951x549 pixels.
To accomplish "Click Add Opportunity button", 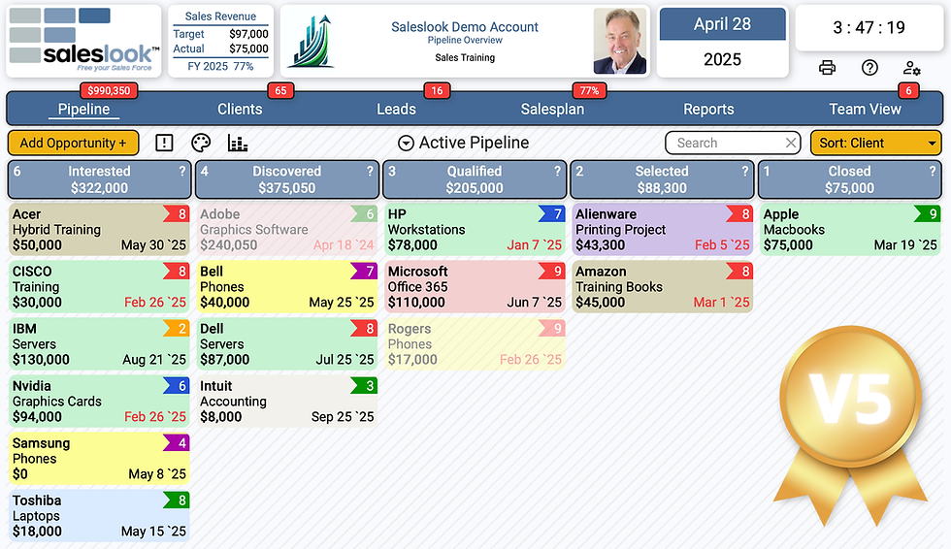I will (x=74, y=143).
